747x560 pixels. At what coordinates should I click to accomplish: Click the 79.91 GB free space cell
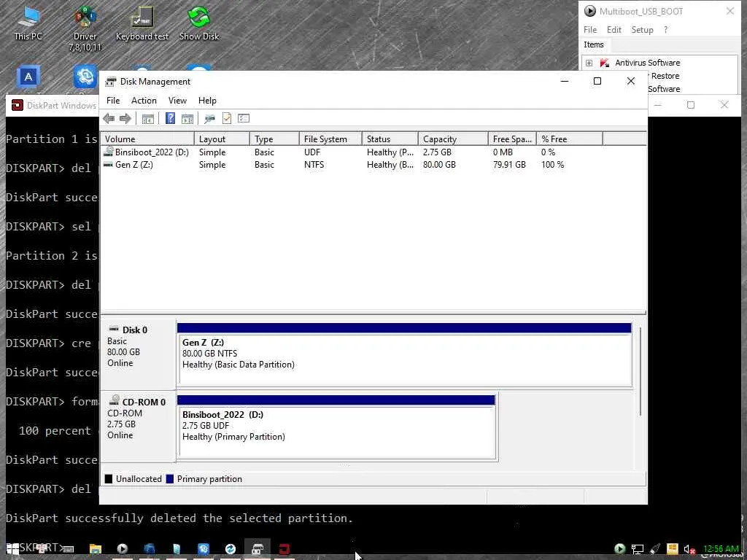click(x=509, y=165)
